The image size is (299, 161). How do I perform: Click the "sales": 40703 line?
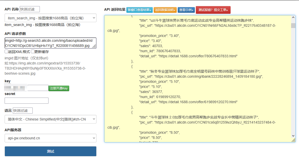(151, 46)
